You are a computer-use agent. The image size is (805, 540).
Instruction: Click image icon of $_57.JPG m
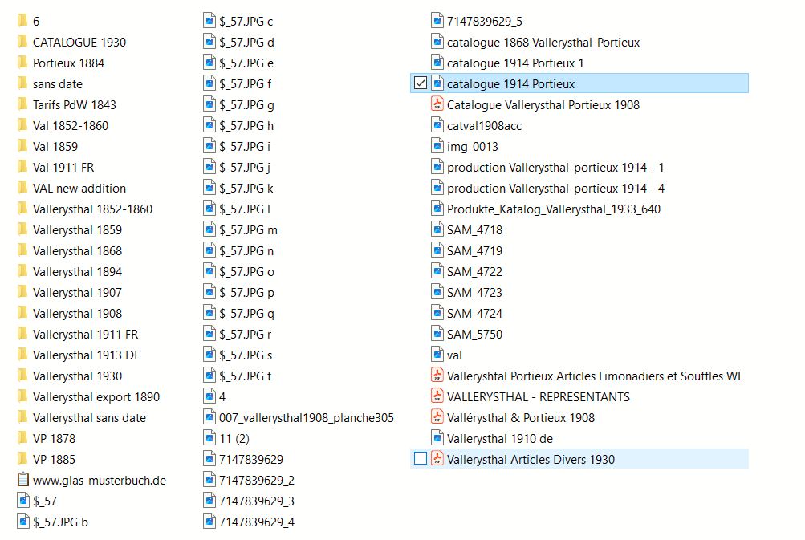209,229
